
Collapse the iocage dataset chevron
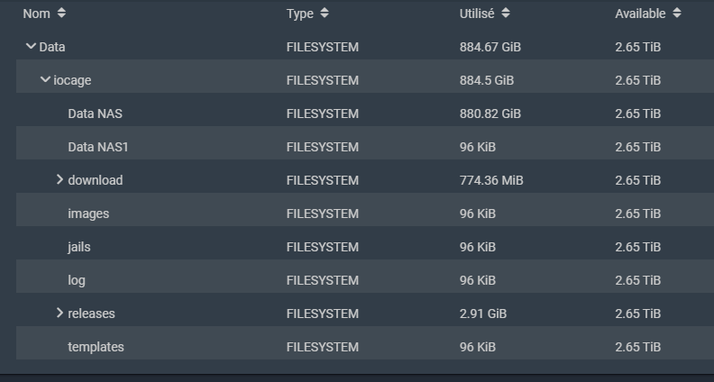click(x=45, y=79)
